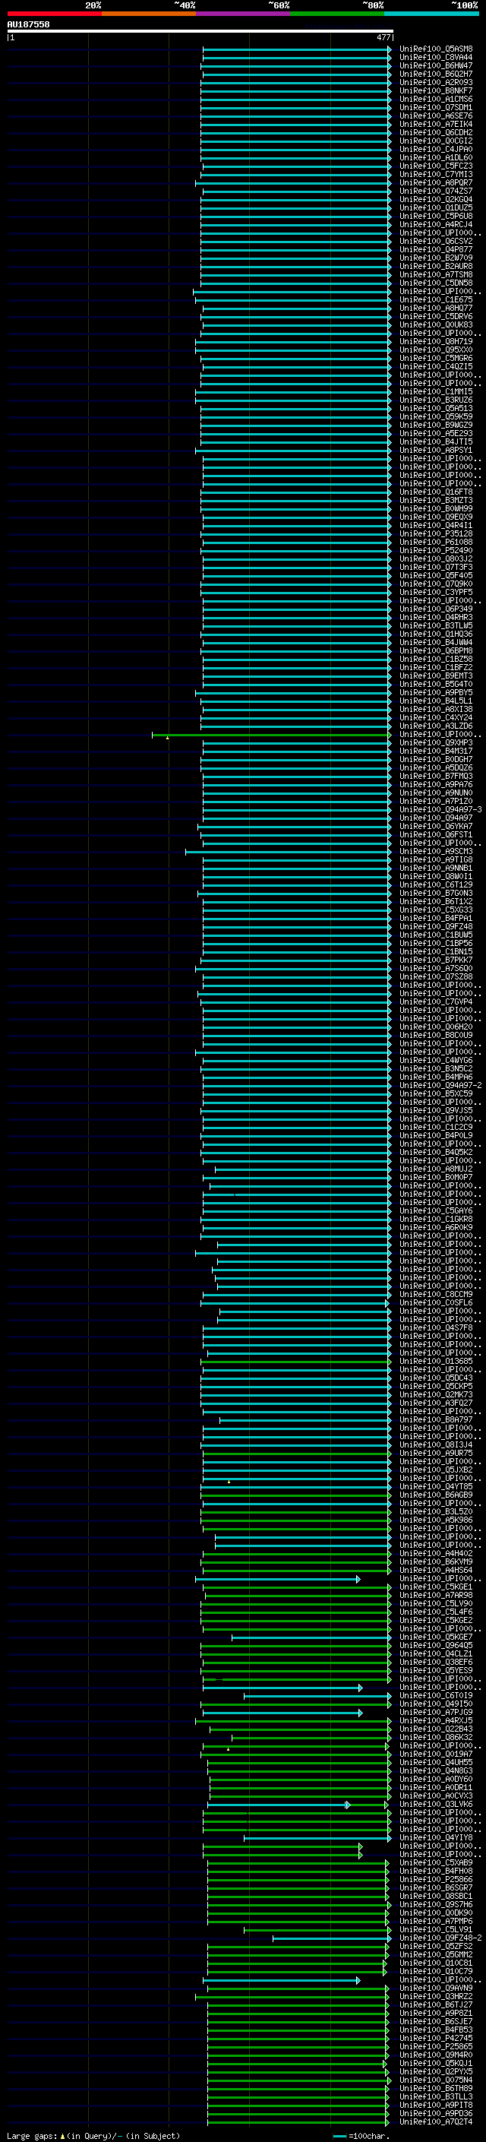486x2142 pixels.
Task: Open hit UniRef100_C8VA44
Action: pyautogui.click(x=436, y=58)
